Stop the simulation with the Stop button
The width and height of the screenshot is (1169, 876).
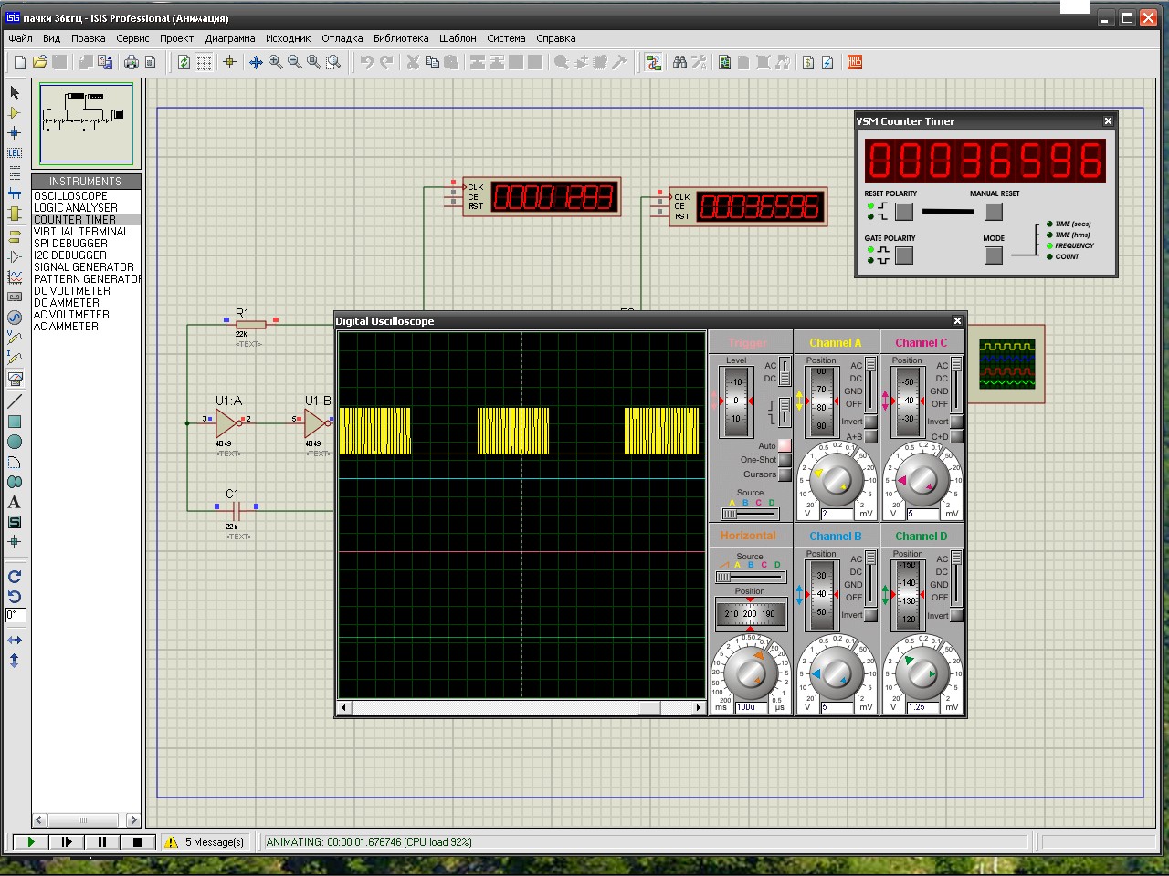[138, 842]
